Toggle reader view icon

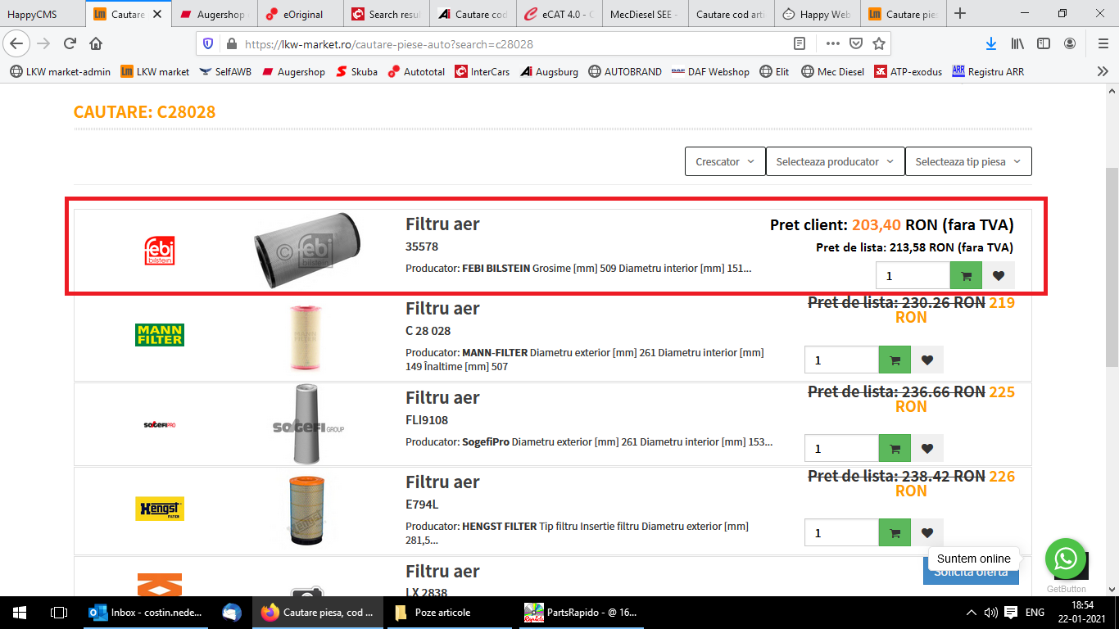coord(800,43)
